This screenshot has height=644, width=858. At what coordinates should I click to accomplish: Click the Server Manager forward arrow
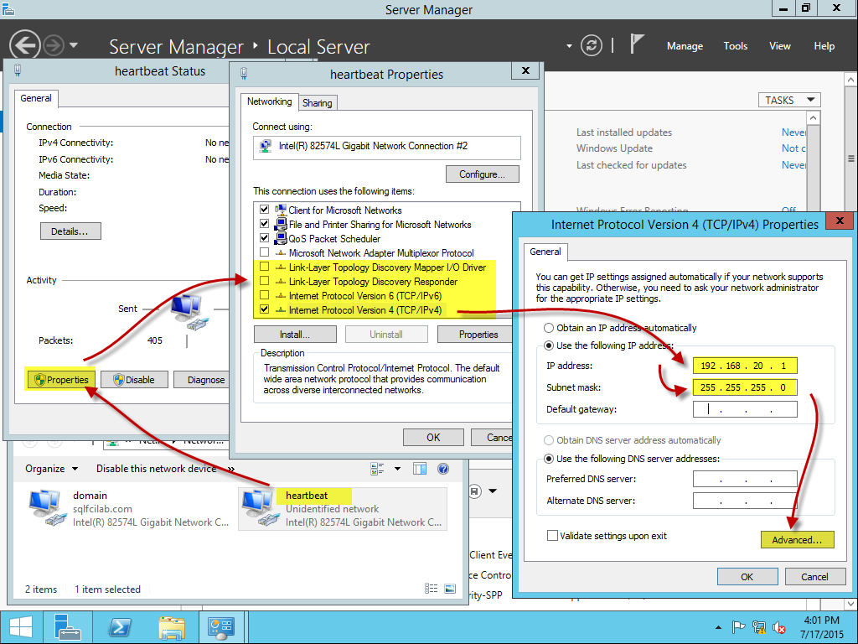click(x=54, y=45)
